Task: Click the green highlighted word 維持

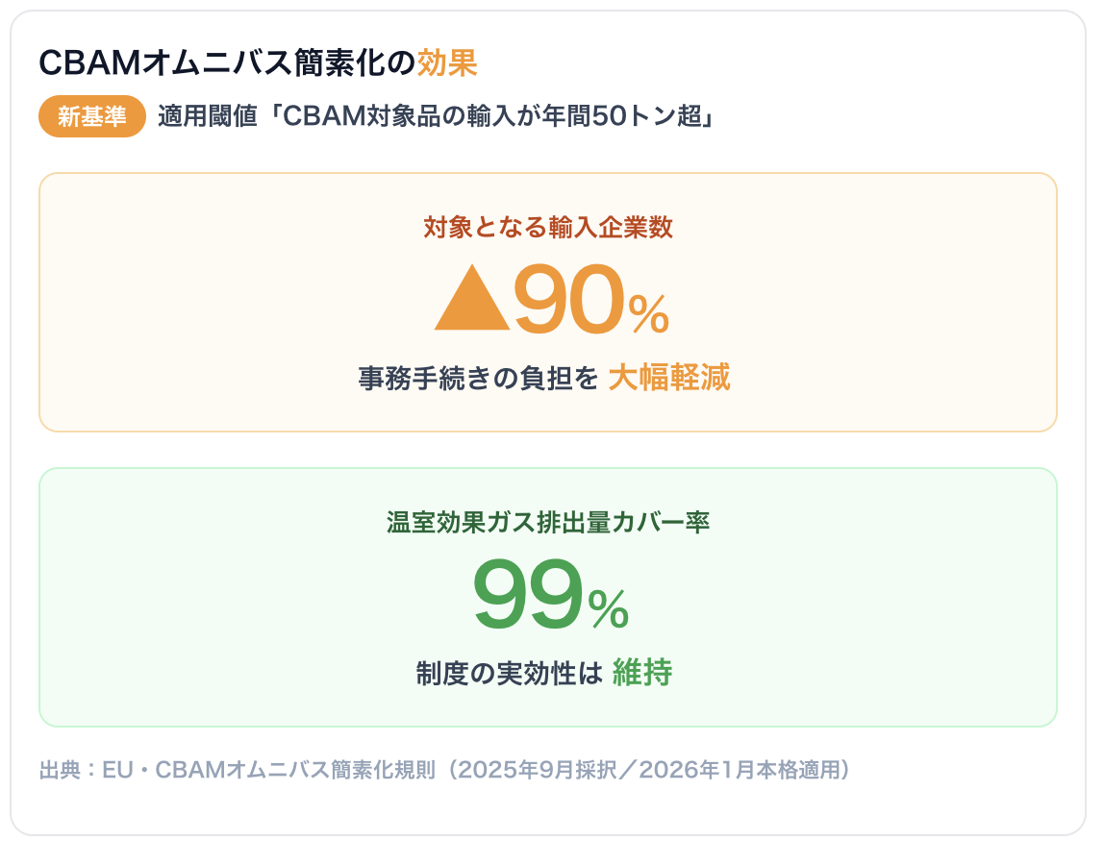Action: (x=642, y=673)
